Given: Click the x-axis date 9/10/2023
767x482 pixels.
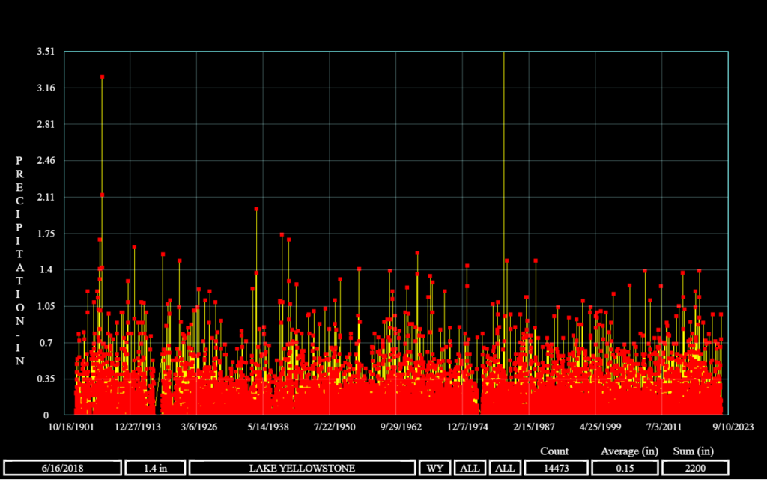Looking at the screenshot, I should coord(733,427).
